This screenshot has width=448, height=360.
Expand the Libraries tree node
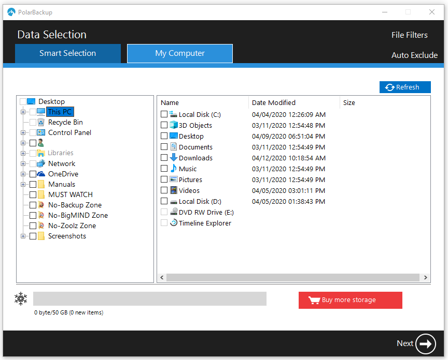tap(23, 153)
